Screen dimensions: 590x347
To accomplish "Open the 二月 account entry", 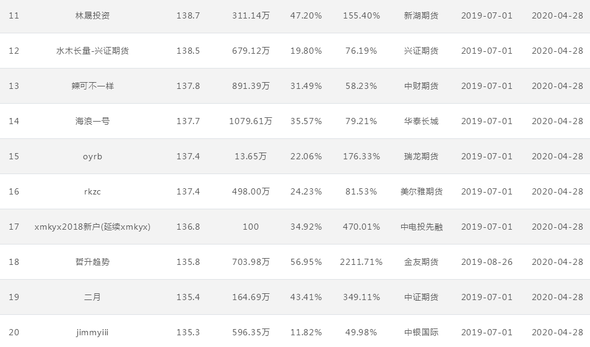I will [x=92, y=297].
